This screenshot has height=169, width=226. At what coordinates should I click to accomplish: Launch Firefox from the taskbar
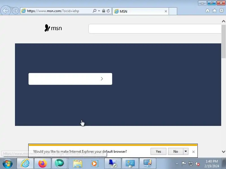(43, 163)
